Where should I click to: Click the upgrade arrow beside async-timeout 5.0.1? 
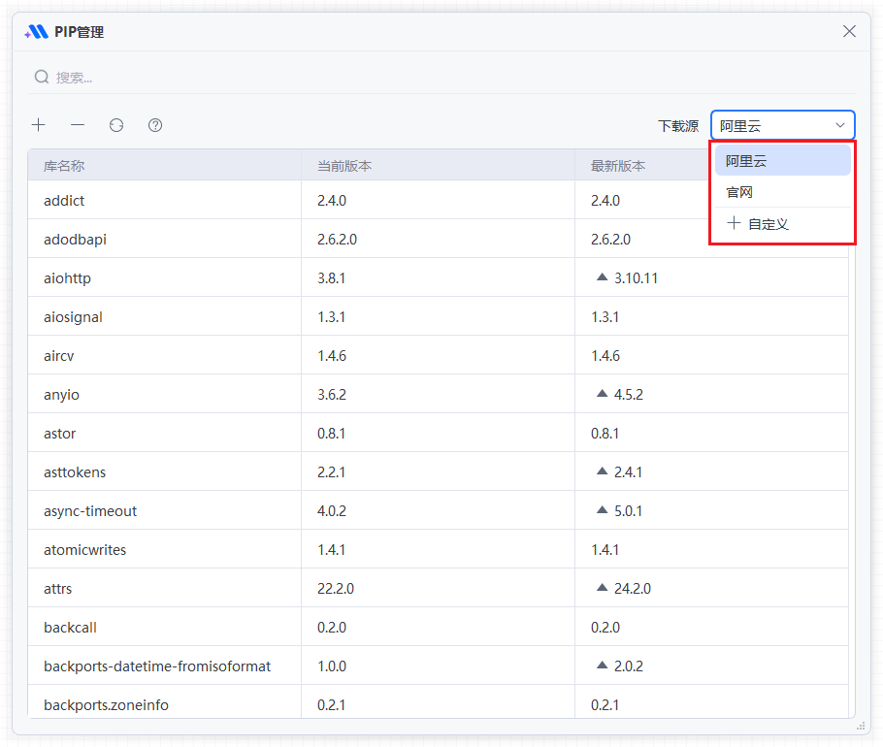(x=602, y=510)
